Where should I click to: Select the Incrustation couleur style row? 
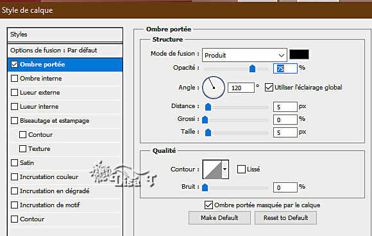tap(65, 177)
